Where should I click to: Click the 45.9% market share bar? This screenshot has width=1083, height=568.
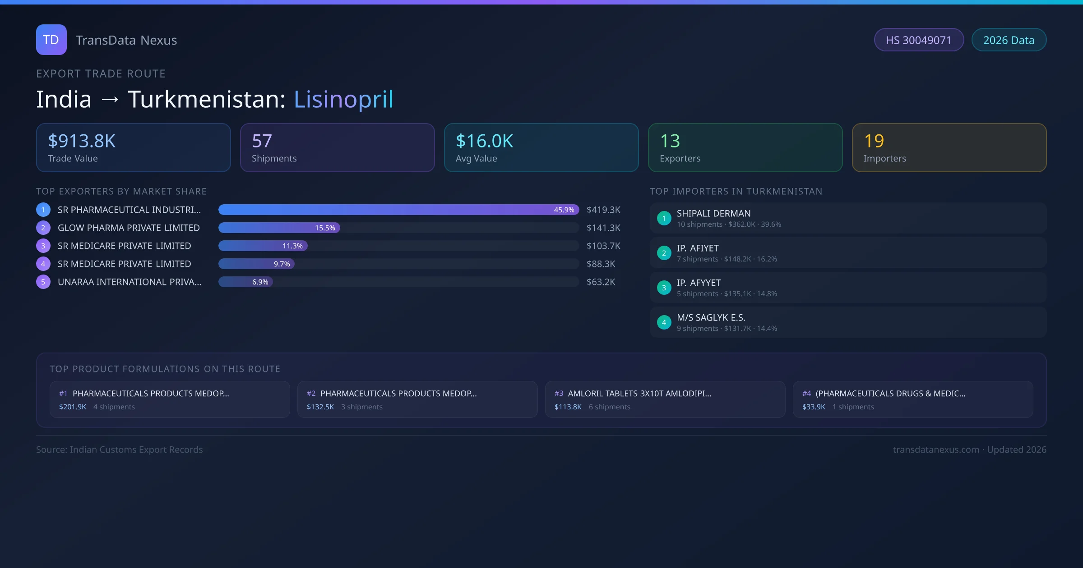[398, 210]
